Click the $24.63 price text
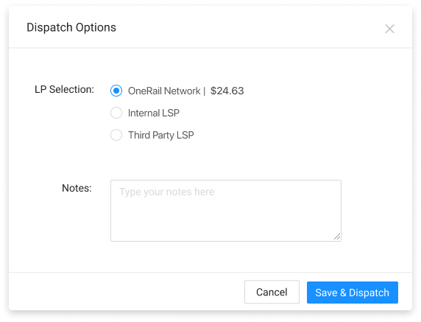The image size is (421, 322). (227, 91)
